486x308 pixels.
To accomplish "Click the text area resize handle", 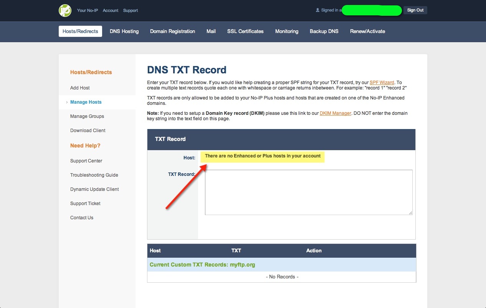I will 410,213.
